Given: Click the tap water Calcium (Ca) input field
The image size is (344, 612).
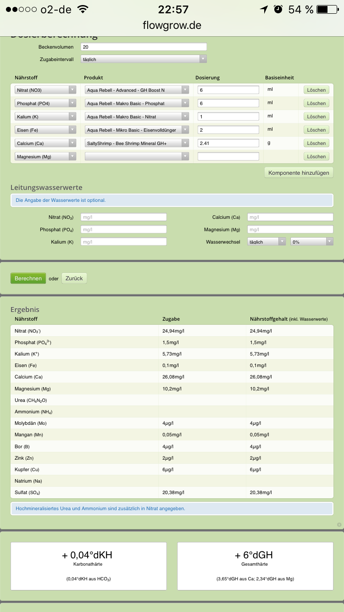Looking at the screenshot, I should tap(290, 217).
